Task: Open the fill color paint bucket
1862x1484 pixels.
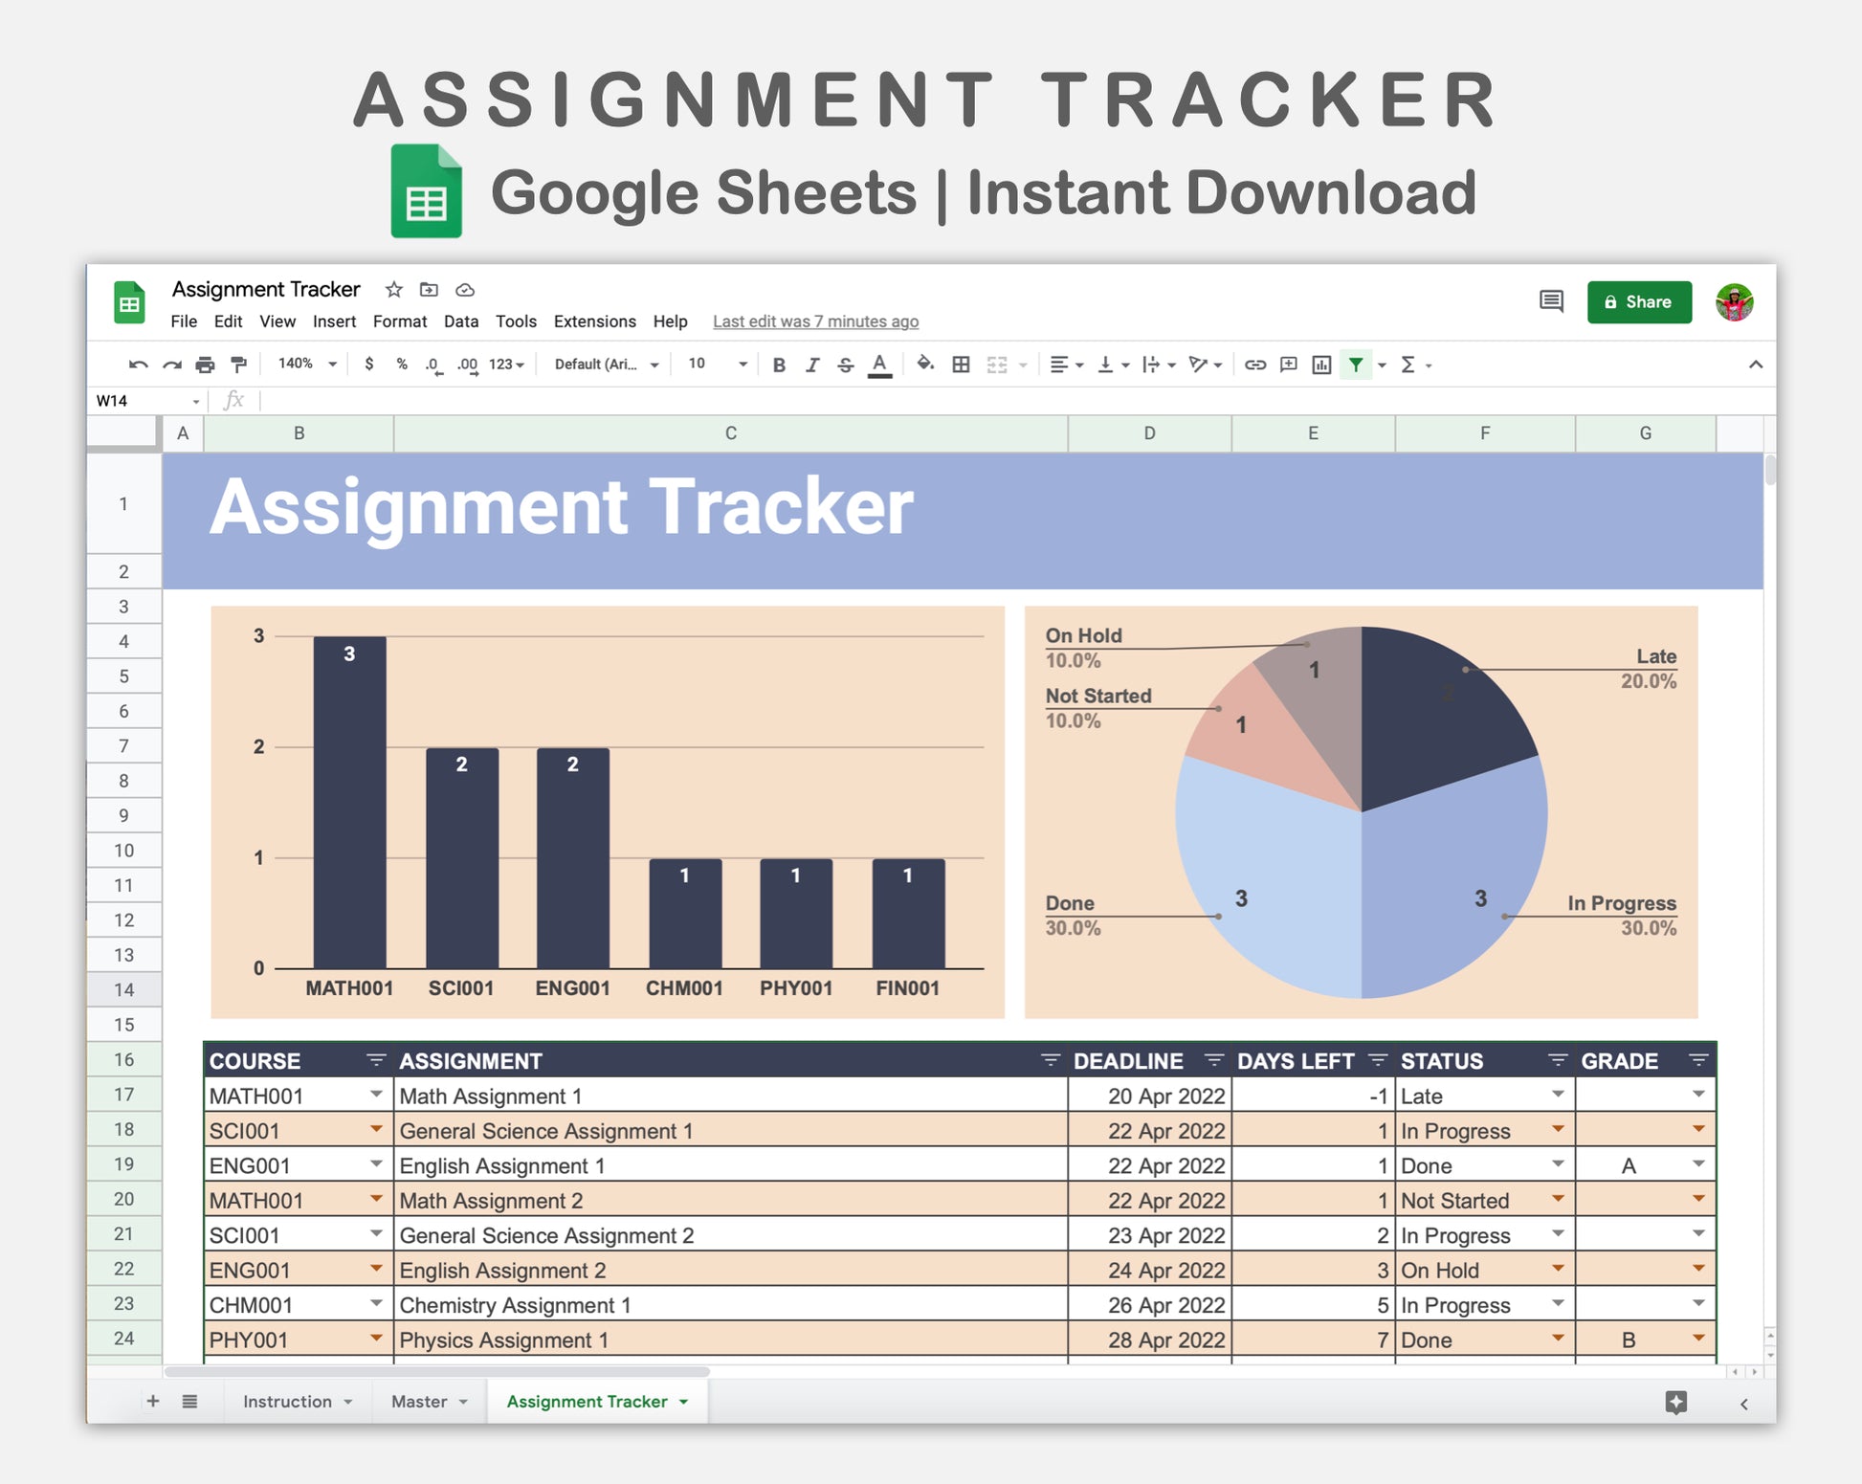Action: coord(924,365)
